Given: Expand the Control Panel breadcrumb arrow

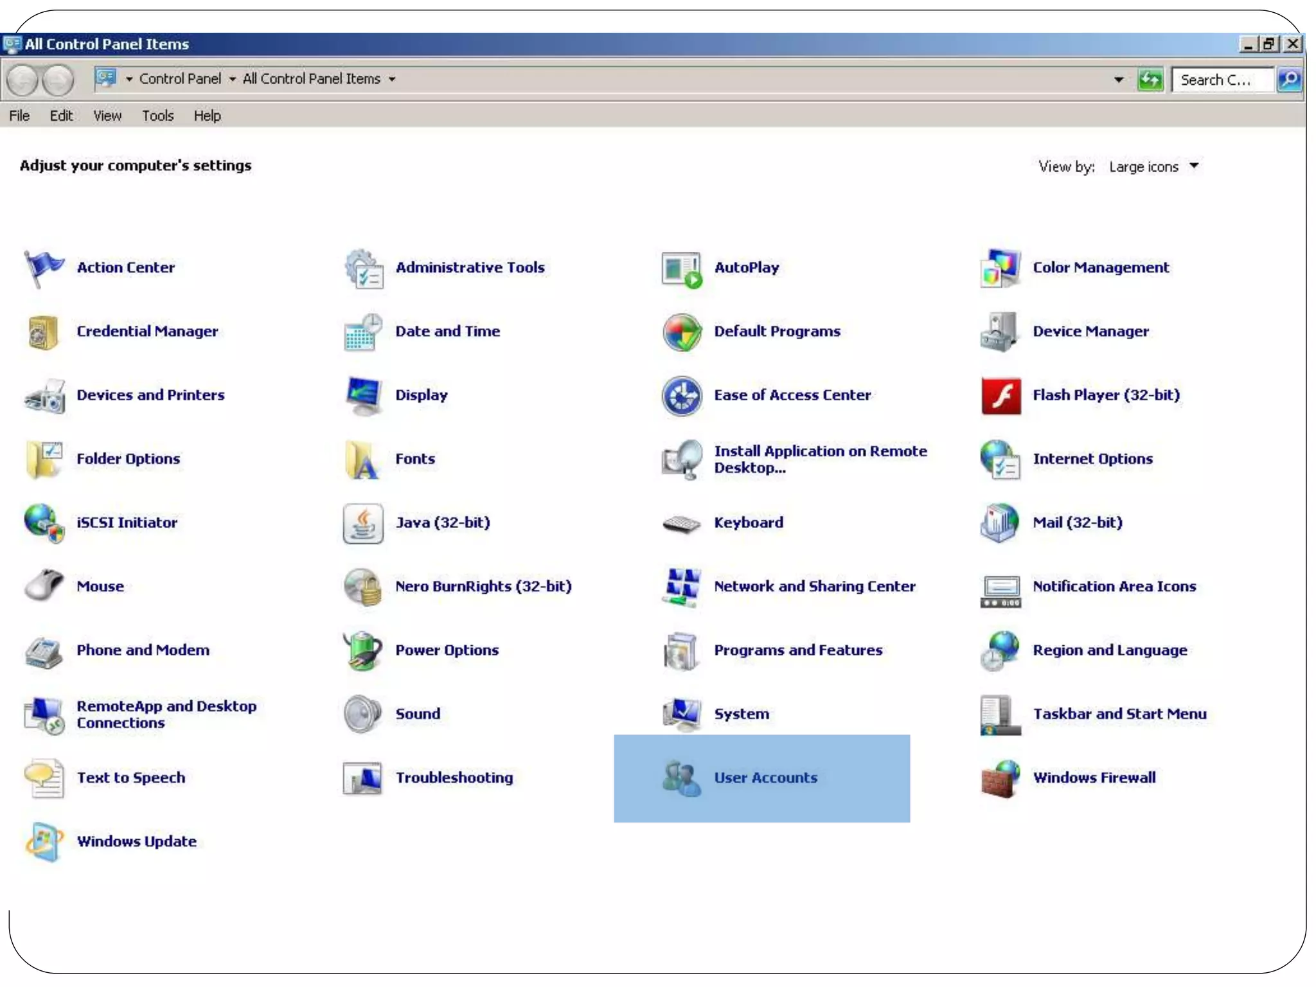Looking at the screenshot, I should click(233, 80).
